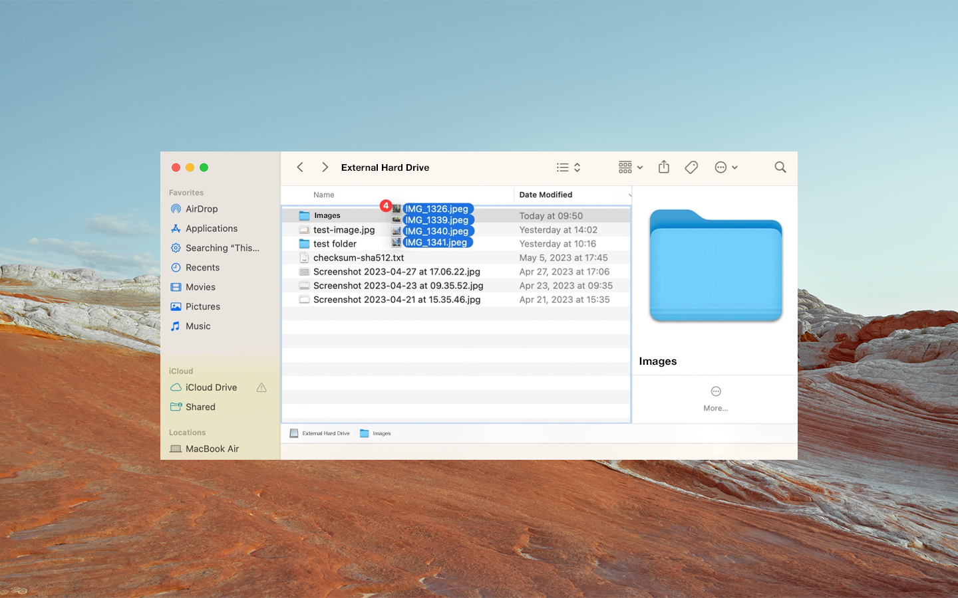
Task: Open the list view switcher dropdown
Action: 569,167
